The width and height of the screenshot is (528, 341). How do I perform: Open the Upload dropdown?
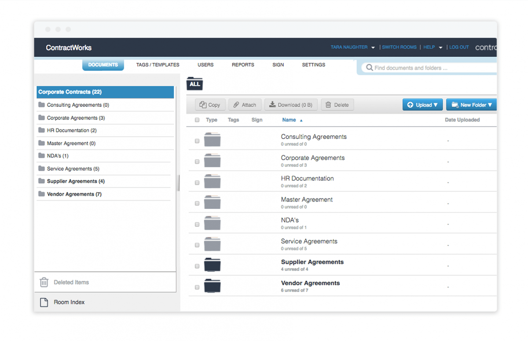[422, 105]
